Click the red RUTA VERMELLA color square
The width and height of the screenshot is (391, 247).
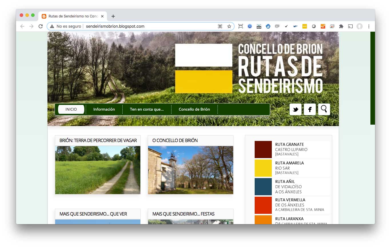pos(263,205)
